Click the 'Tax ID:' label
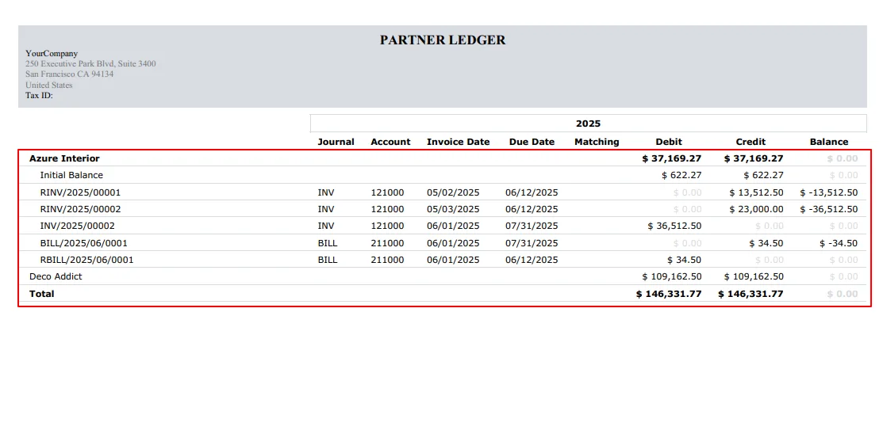The height and width of the screenshot is (430, 883). click(x=39, y=95)
